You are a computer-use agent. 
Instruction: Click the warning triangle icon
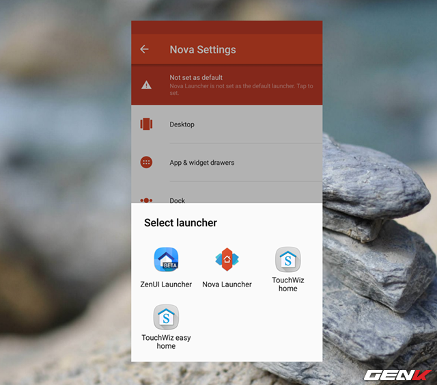pos(146,85)
